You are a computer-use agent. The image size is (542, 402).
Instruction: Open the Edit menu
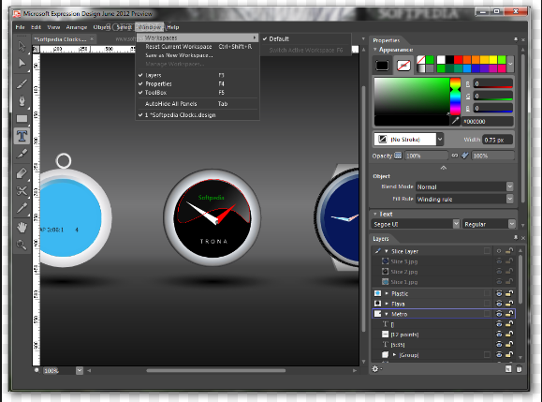36,27
